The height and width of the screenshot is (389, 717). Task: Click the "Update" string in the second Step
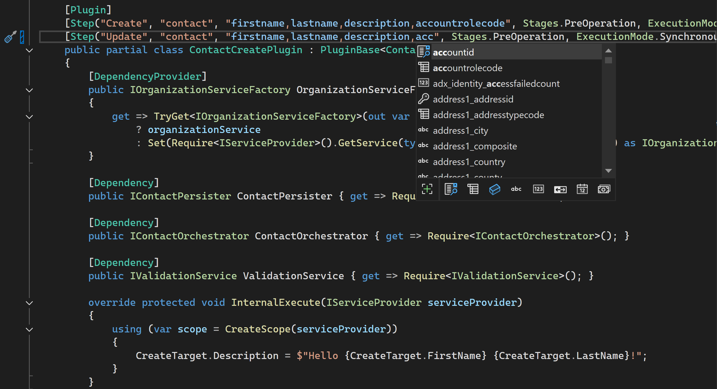point(123,37)
